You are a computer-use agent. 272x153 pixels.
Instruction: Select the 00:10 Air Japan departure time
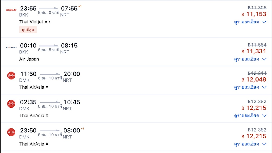pos(28,45)
